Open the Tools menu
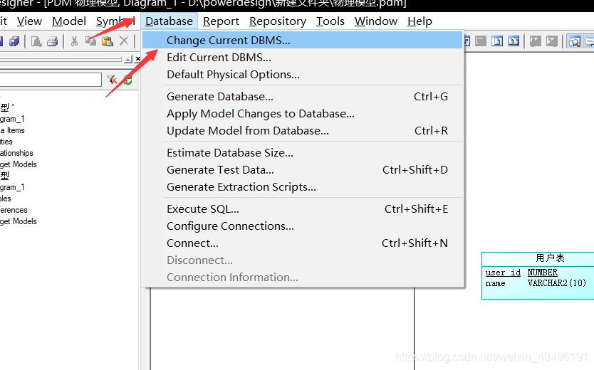The height and width of the screenshot is (370, 594). 330,21
